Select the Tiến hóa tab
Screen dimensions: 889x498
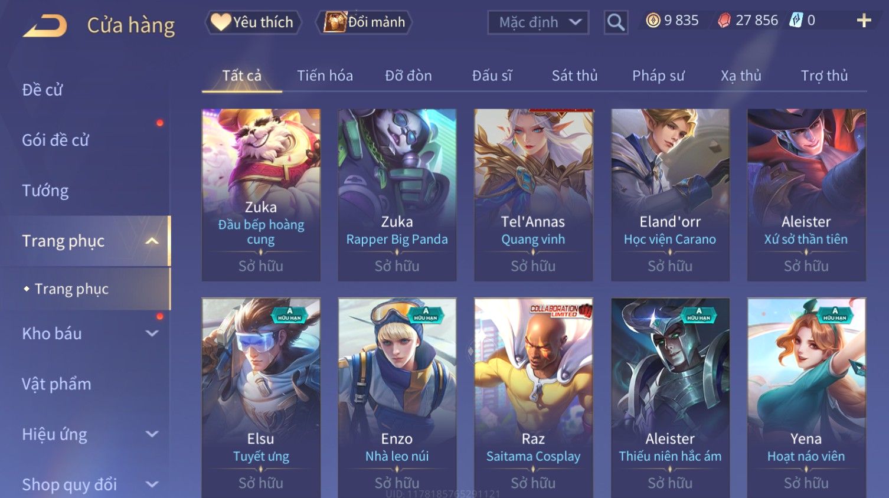pos(325,76)
